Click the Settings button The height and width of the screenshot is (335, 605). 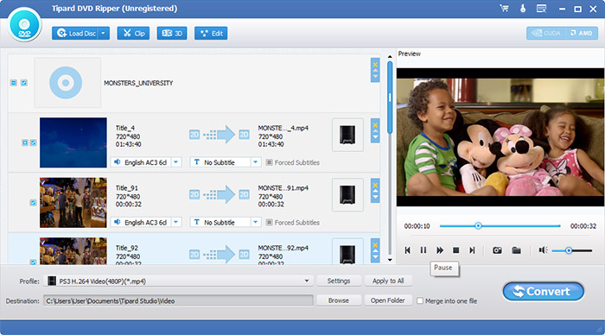pos(339,281)
